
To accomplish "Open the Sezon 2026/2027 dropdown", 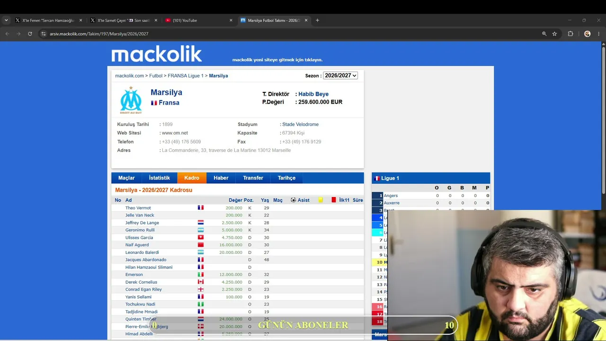I will [340, 76].
